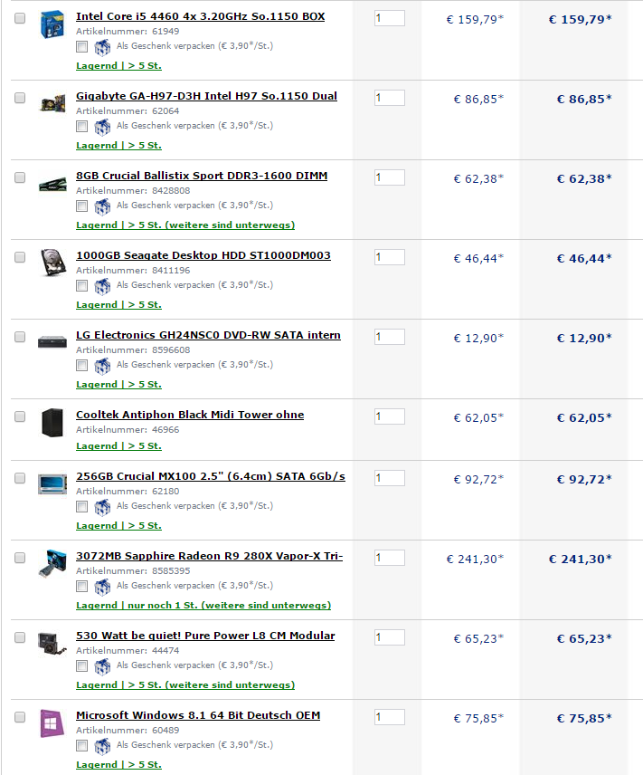Click the Cooltek Antiphon tower case image

tap(52, 422)
